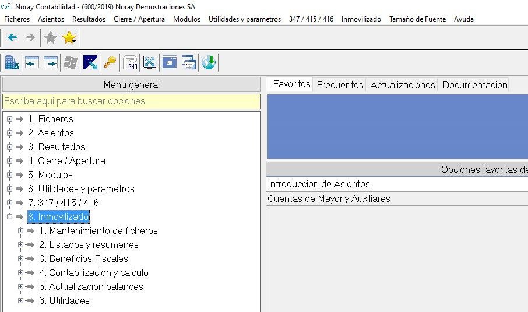This screenshot has height=312, width=528.
Task: Open the Tamaño de Fuente menu
Action: tap(417, 19)
